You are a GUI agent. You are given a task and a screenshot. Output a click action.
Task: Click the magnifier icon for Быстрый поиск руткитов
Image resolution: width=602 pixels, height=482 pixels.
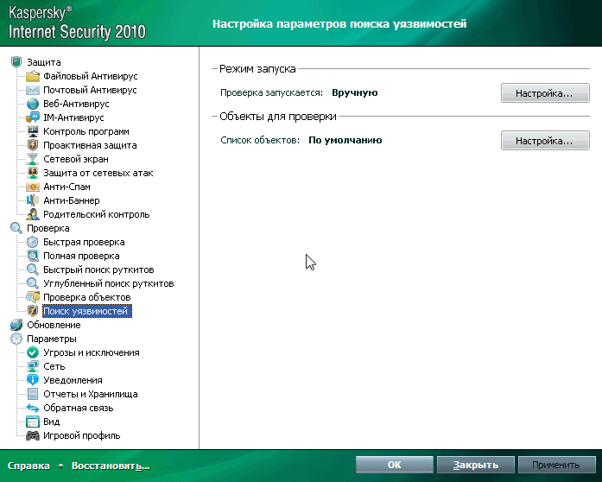(33, 270)
